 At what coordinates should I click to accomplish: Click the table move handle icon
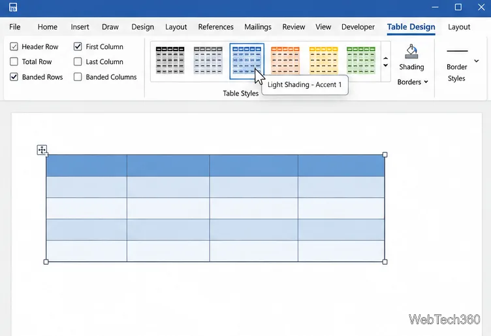(42, 150)
